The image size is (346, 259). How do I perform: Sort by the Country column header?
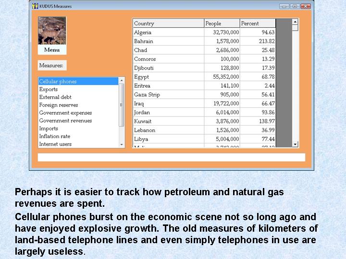(168, 24)
